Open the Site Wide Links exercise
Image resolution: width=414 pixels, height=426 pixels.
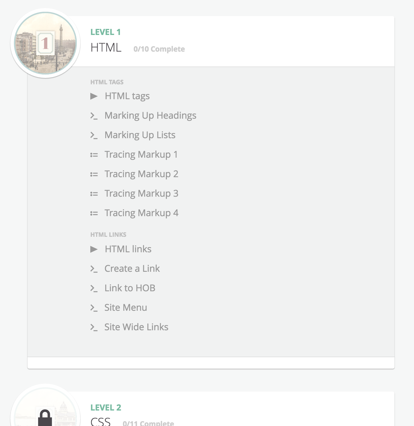click(x=136, y=327)
